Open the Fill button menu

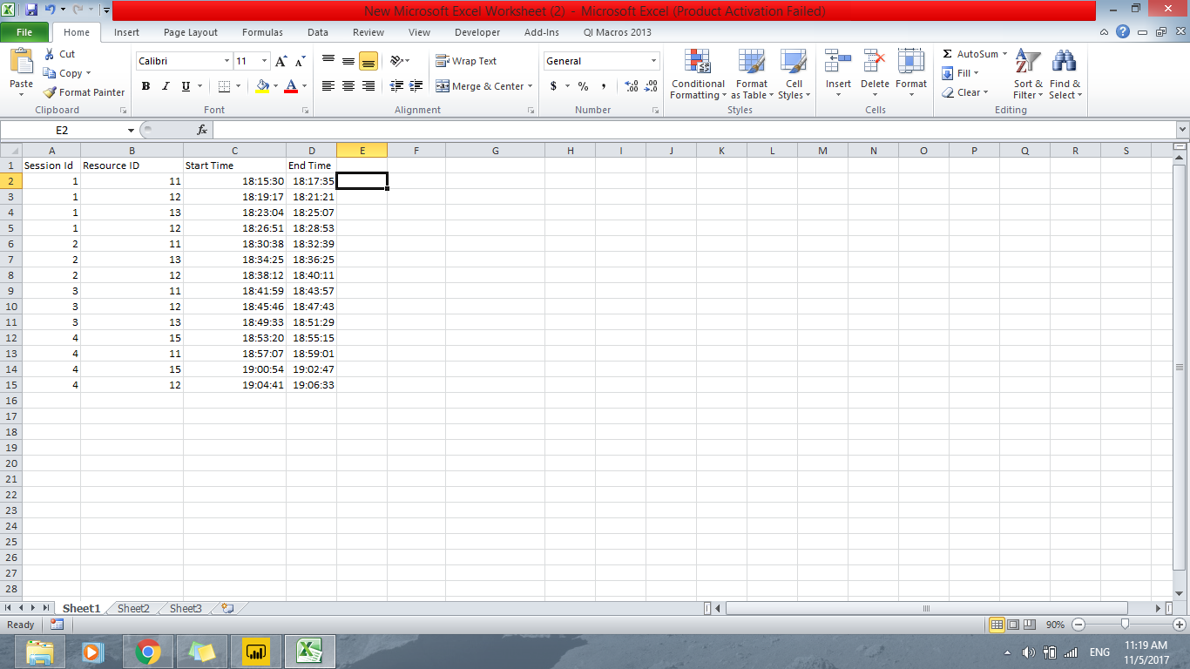coord(961,73)
